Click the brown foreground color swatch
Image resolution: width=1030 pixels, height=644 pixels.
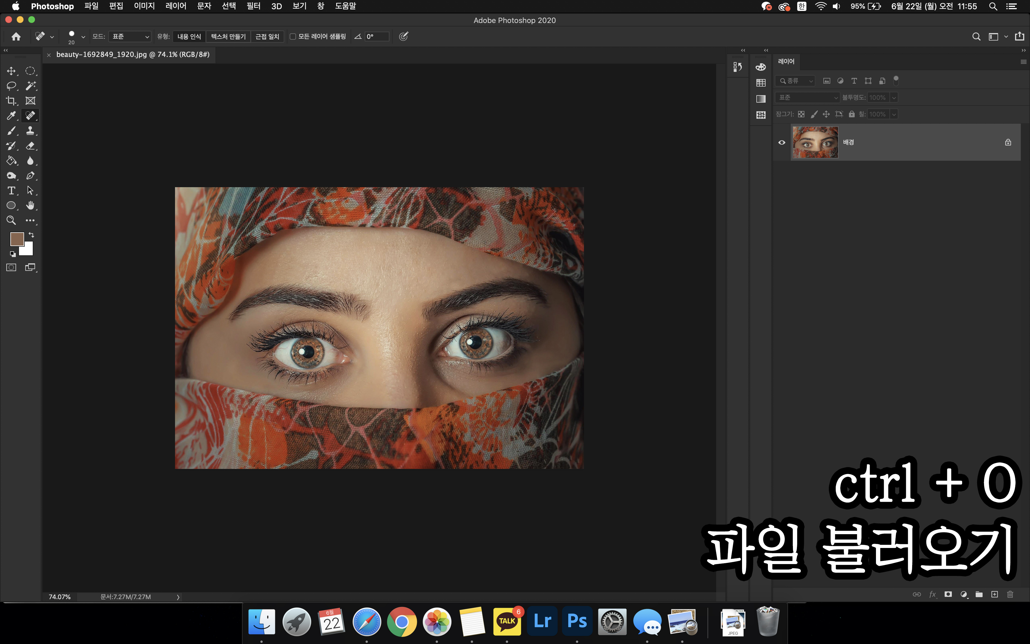(x=17, y=239)
